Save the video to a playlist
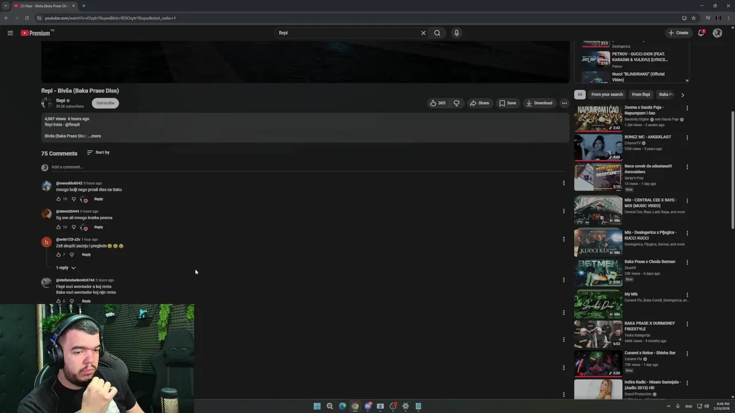 (x=508, y=103)
